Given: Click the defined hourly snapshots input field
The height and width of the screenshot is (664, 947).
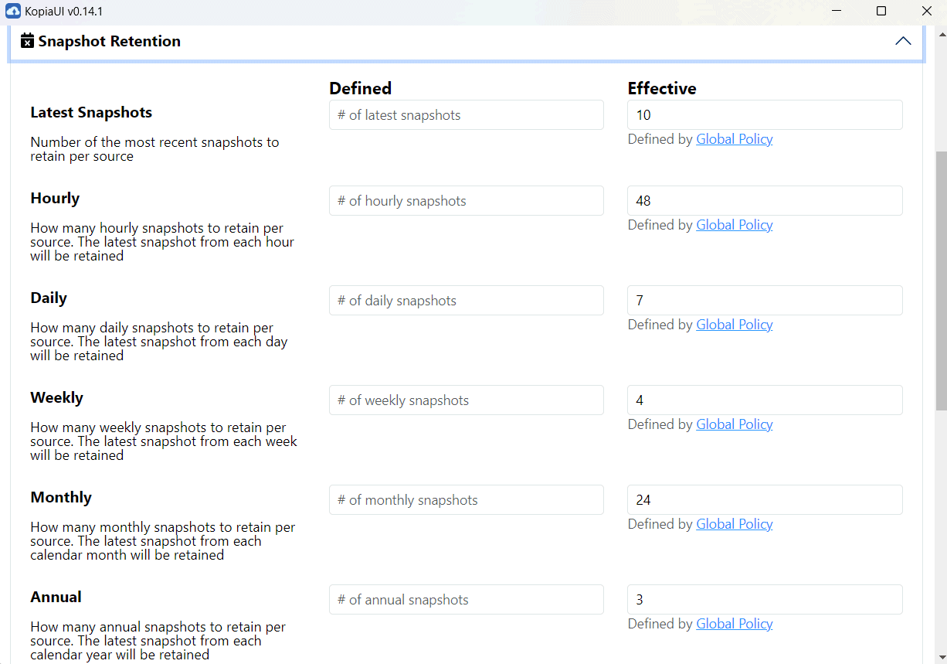Looking at the screenshot, I should (x=466, y=201).
